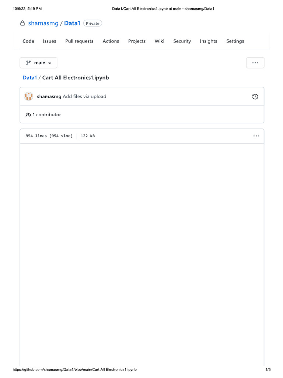
Task: Click the shamasmg avatar icon
Action: (29, 97)
